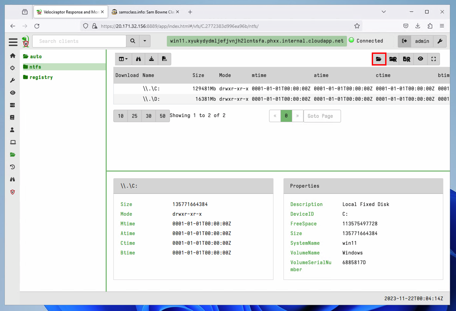This screenshot has width=456, height=311.
Task: Reload the current browser page
Action: point(37,26)
